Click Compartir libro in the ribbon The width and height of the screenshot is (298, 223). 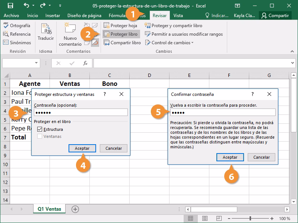click(x=122, y=43)
